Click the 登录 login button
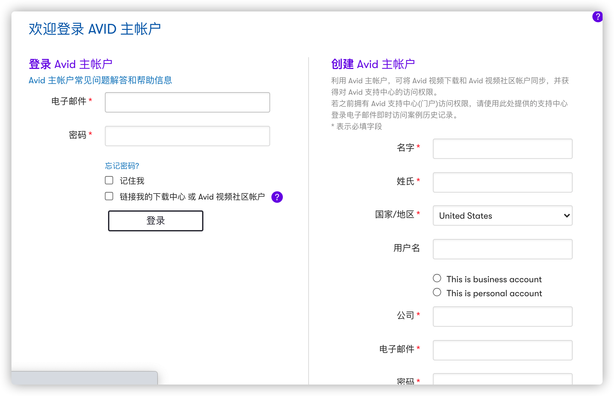Image resolution: width=614 pixels, height=396 pixels. click(x=155, y=221)
